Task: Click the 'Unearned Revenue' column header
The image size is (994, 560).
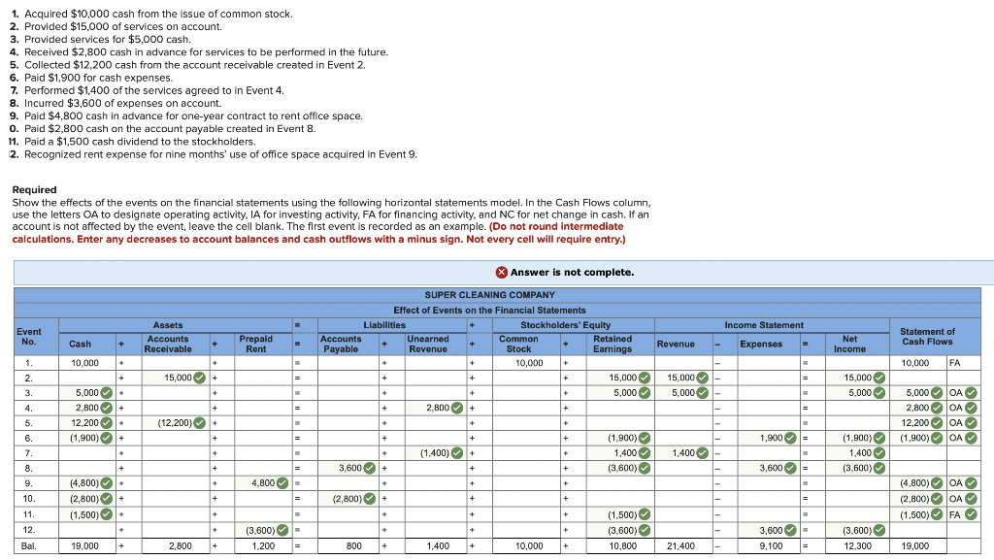Action: tap(428, 344)
